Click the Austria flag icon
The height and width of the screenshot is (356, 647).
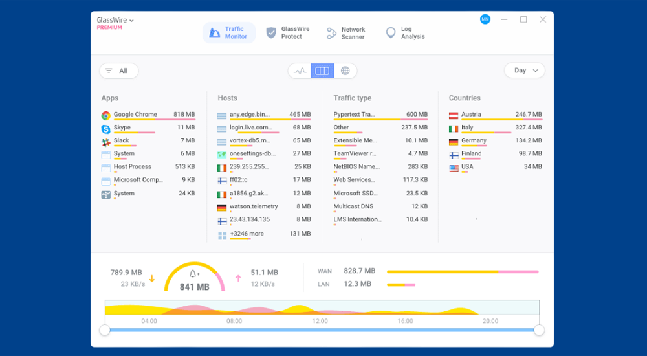(x=454, y=116)
